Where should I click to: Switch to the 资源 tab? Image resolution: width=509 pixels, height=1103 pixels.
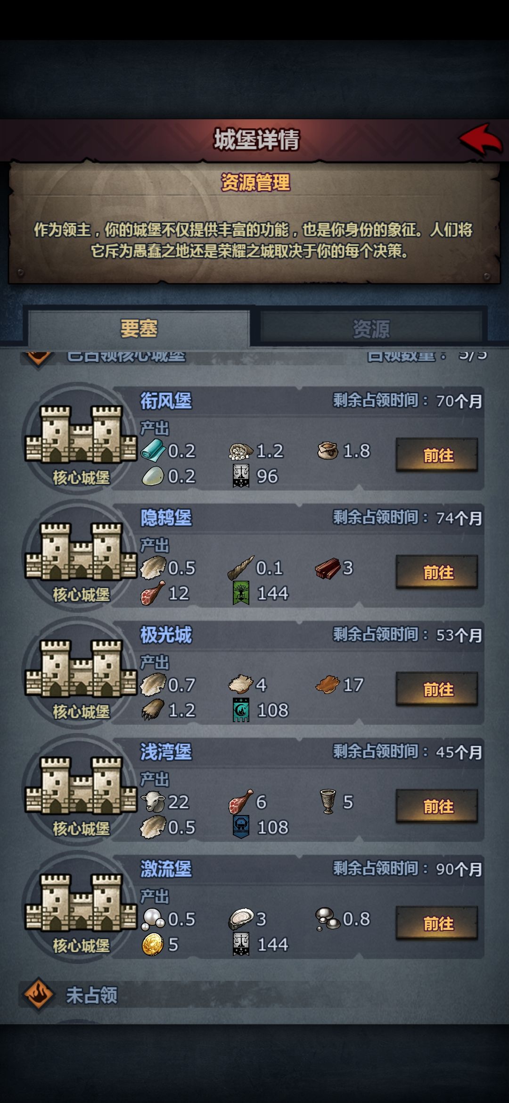(371, 328)
